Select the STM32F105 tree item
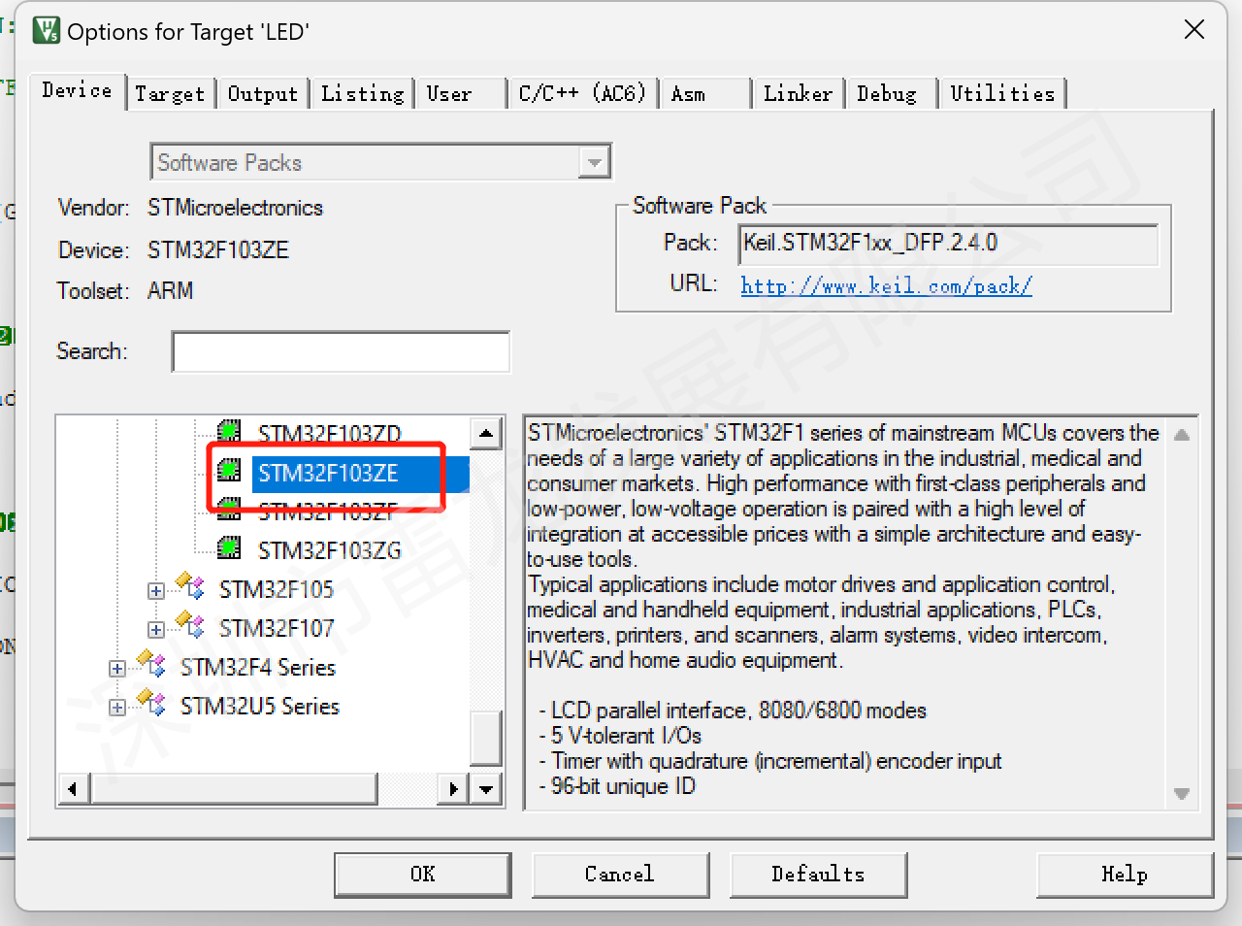The height and width of the screenshot is (926, 1242). tap(277, 589)
